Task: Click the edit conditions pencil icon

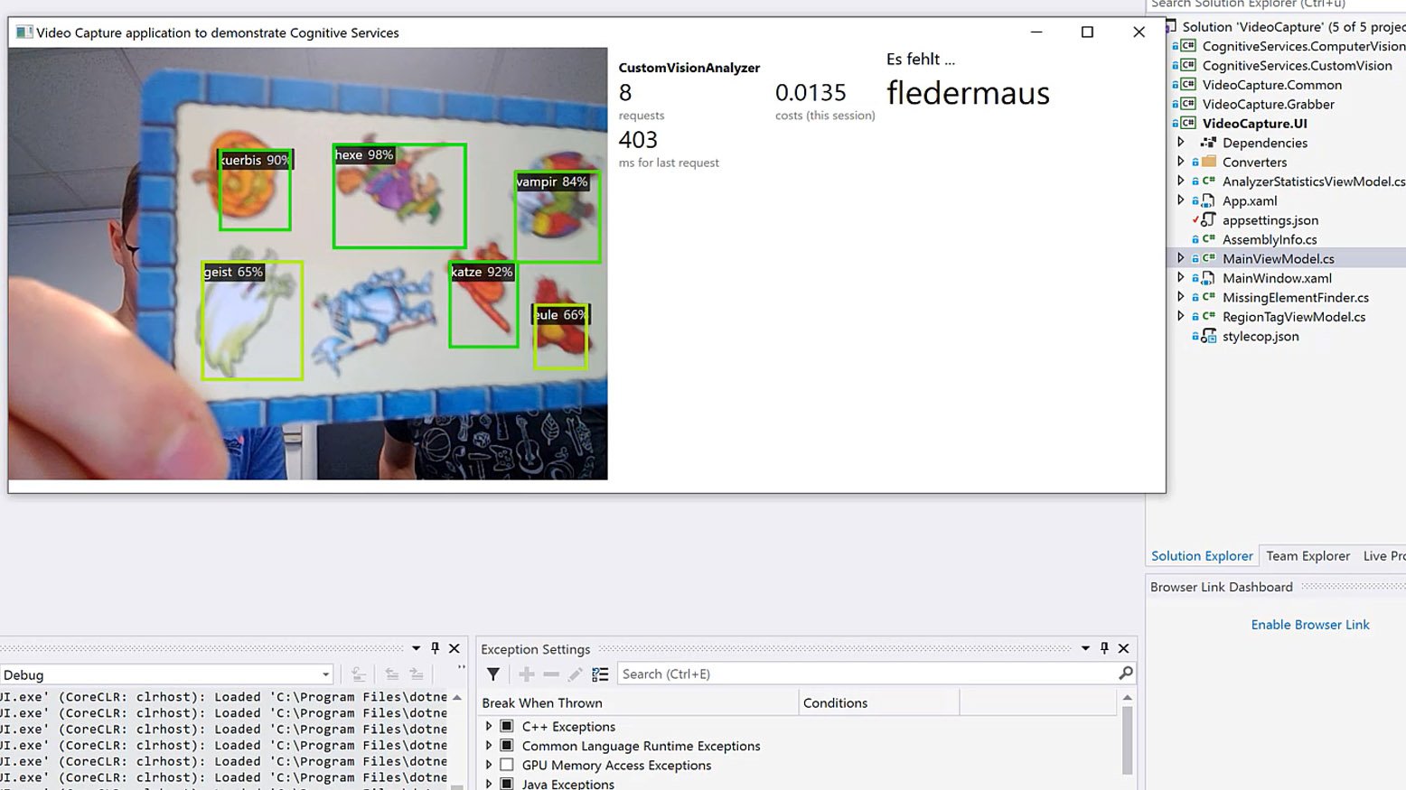Action: (575, 674)
